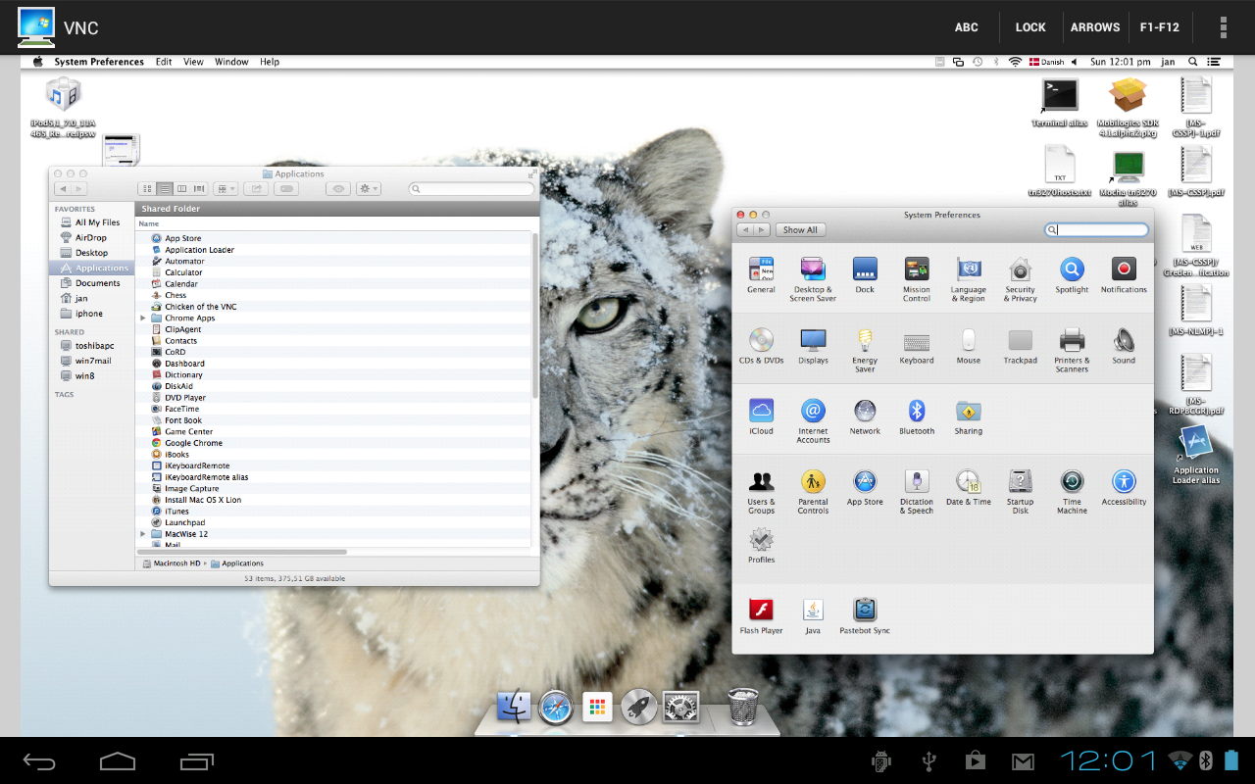
Task: Expand the Chrome Apps folder
Action: coord(143,318)
